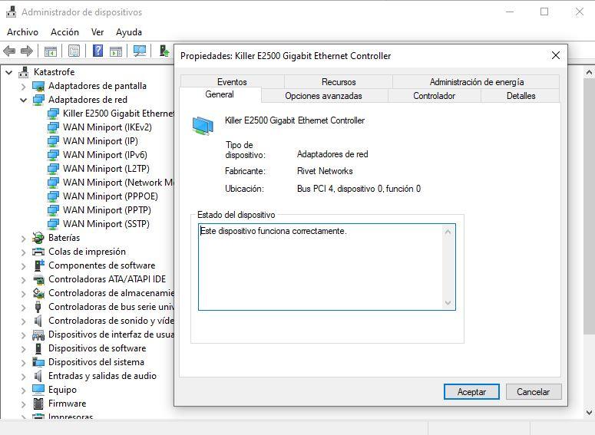The image size is (595, 435).
Task: Click the Back arrow toolbar icon
Action: 9,51
